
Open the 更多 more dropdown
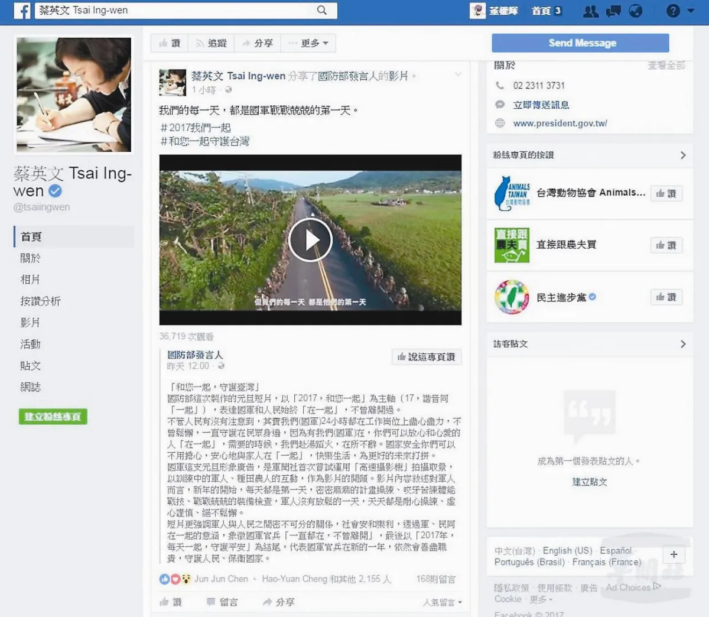click(308, 43)
